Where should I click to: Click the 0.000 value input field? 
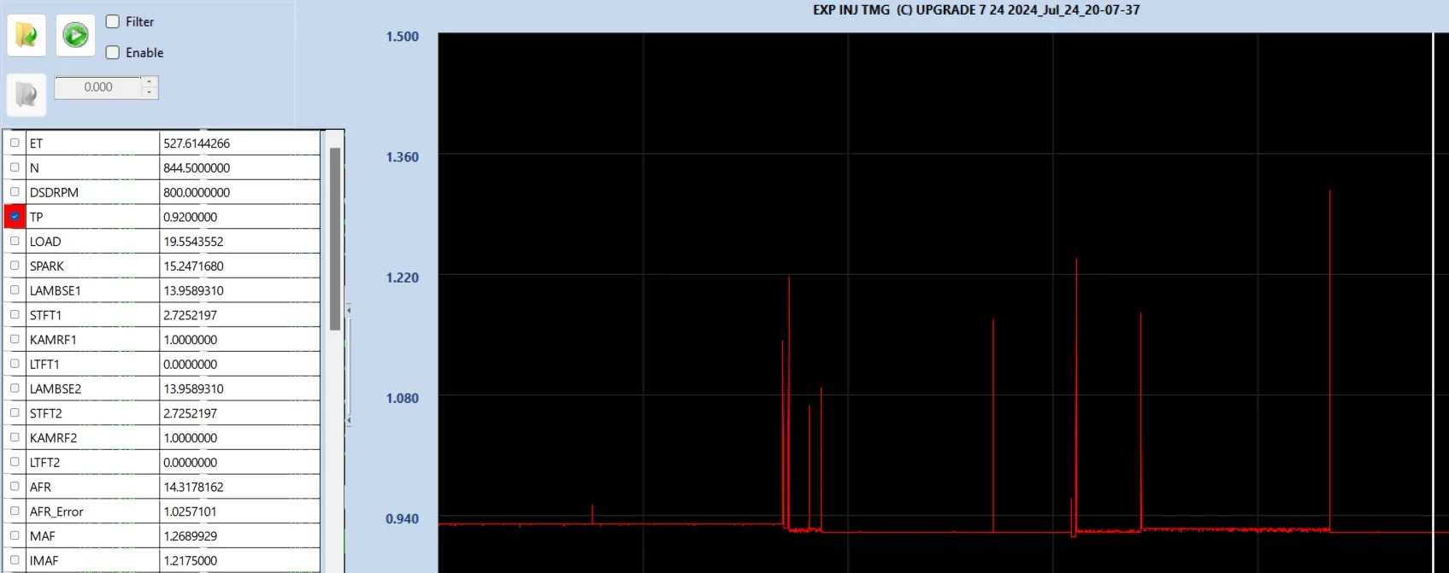click(x=98, y=87)
